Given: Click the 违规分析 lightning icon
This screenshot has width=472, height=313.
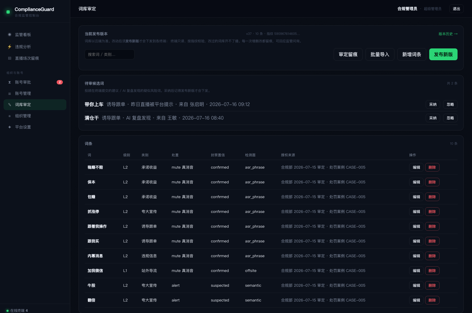Looking at the screenshot, I should (9, 47).
